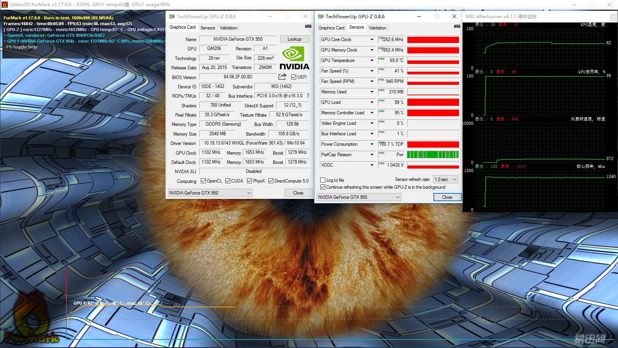Open the GPU Load sensor dropdown
The width and height of the screenshot is (618, 348).
[372, 102]
